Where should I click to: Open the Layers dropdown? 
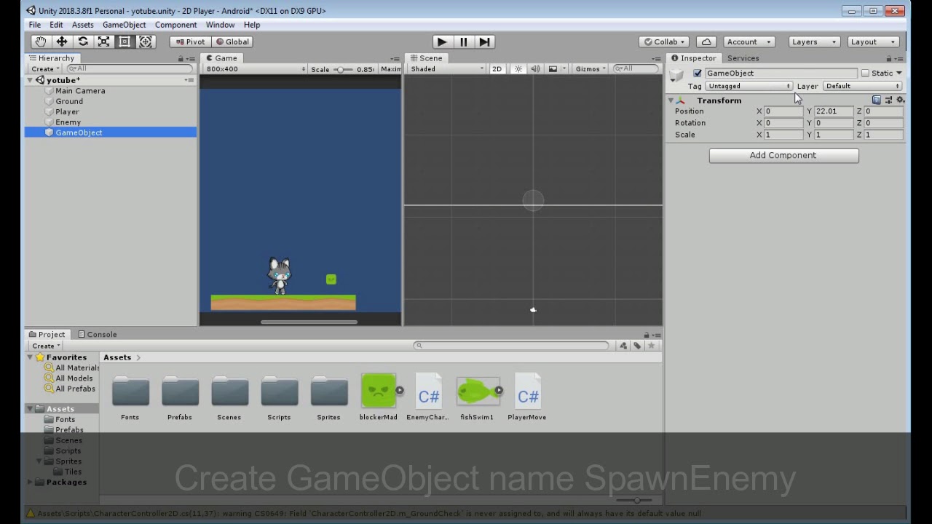point(814,41)
